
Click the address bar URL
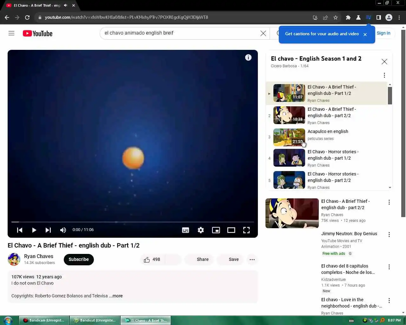click(x=126, y=17)
